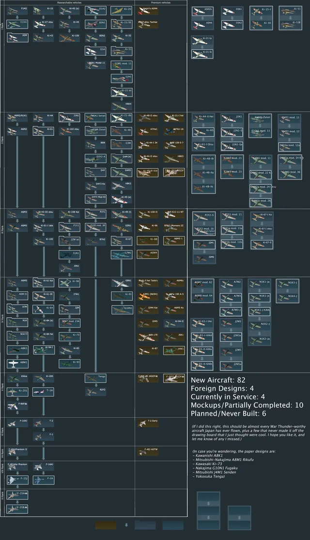
Task: Choose the F-2A fighter card
Action: tap(44, 480)
